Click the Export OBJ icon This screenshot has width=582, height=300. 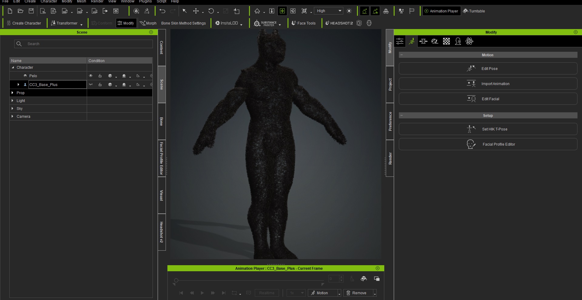click(65, 11)
